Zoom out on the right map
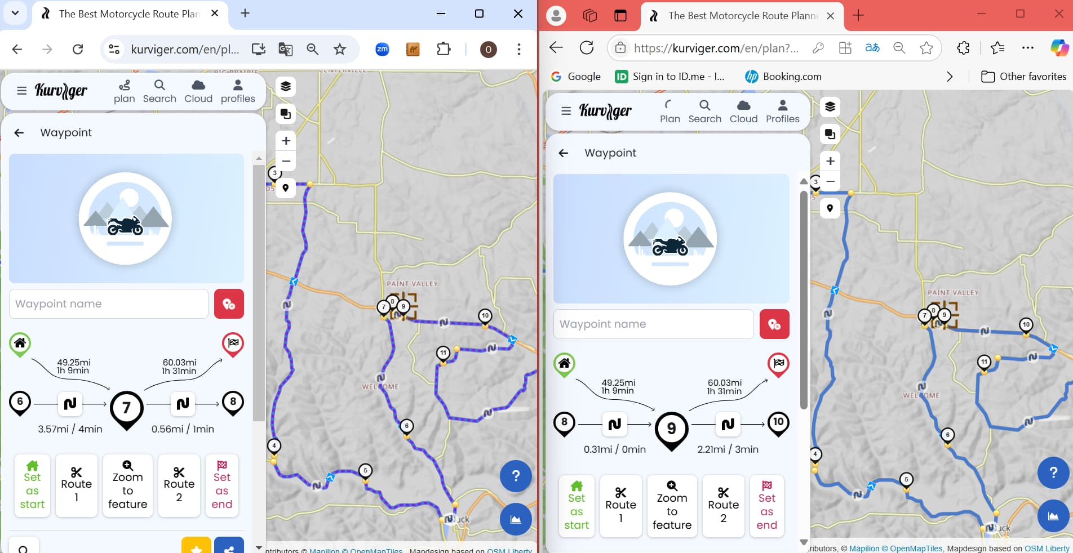1073x553 pixels. pyautogui.click(x=830, y=181)
